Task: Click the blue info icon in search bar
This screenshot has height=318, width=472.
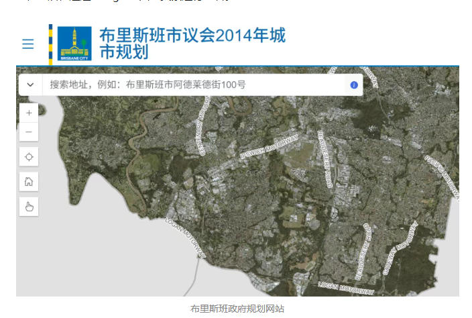Action: coord(354,85)
